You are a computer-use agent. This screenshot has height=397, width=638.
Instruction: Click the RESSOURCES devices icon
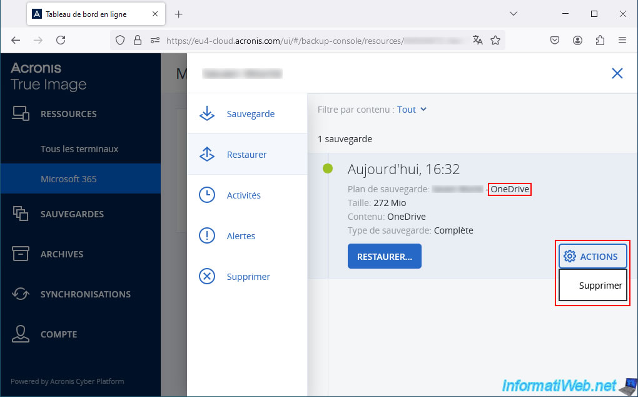click(x=21, y=113)
